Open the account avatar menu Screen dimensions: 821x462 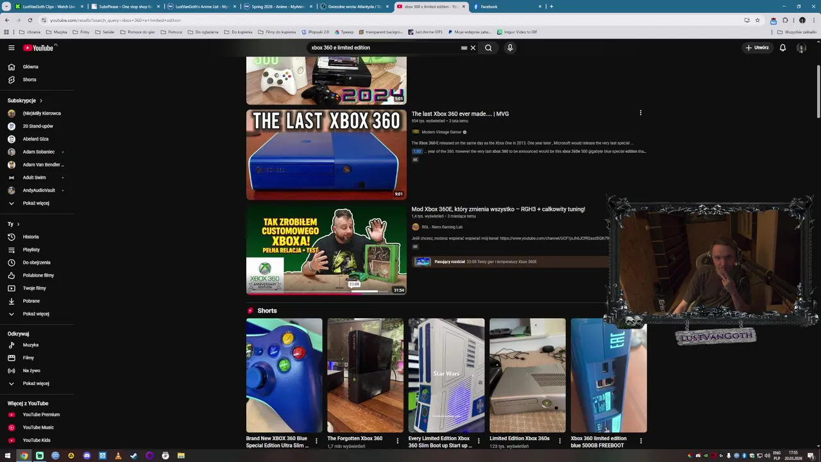pos(801,47)
